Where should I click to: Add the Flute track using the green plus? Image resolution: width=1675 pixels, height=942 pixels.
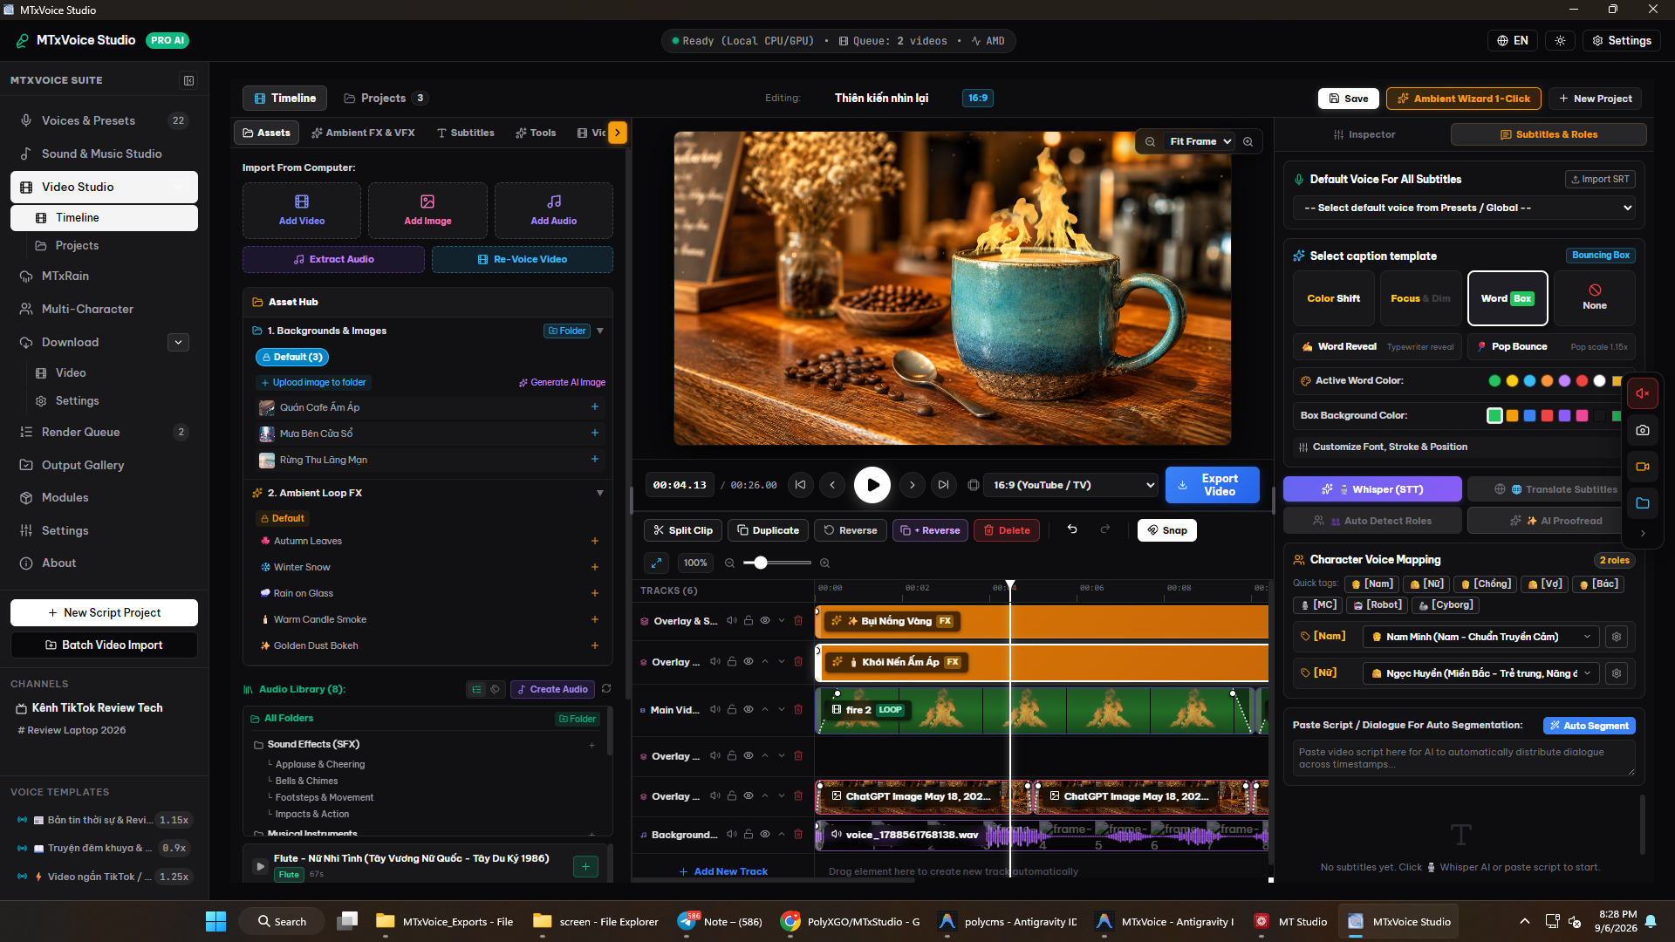(585, 866)
